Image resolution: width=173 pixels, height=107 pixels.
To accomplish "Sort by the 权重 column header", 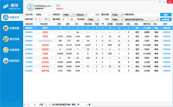I will pos(97,24).
